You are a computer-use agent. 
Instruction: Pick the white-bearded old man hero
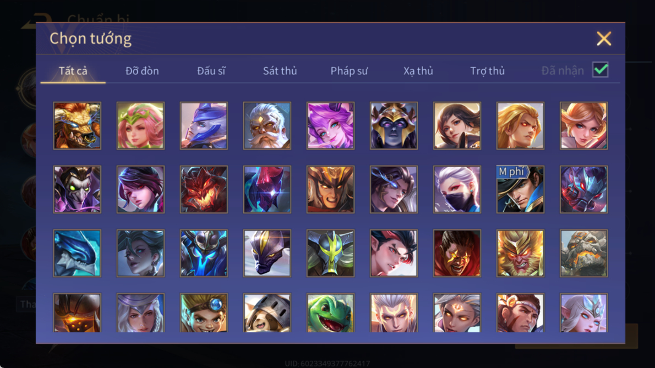tap(267, 125)
